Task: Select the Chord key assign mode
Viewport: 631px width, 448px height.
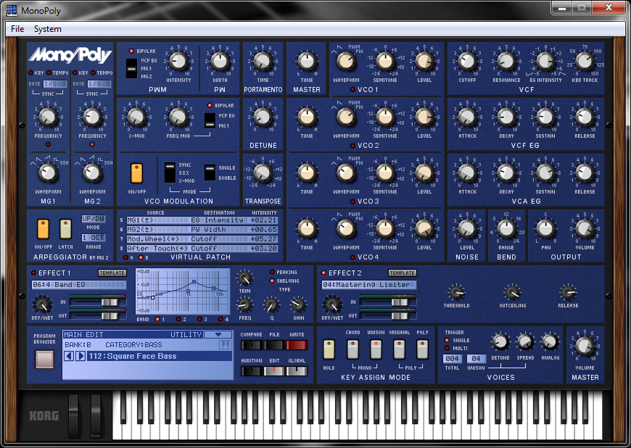Action: (x=352, y=349)
